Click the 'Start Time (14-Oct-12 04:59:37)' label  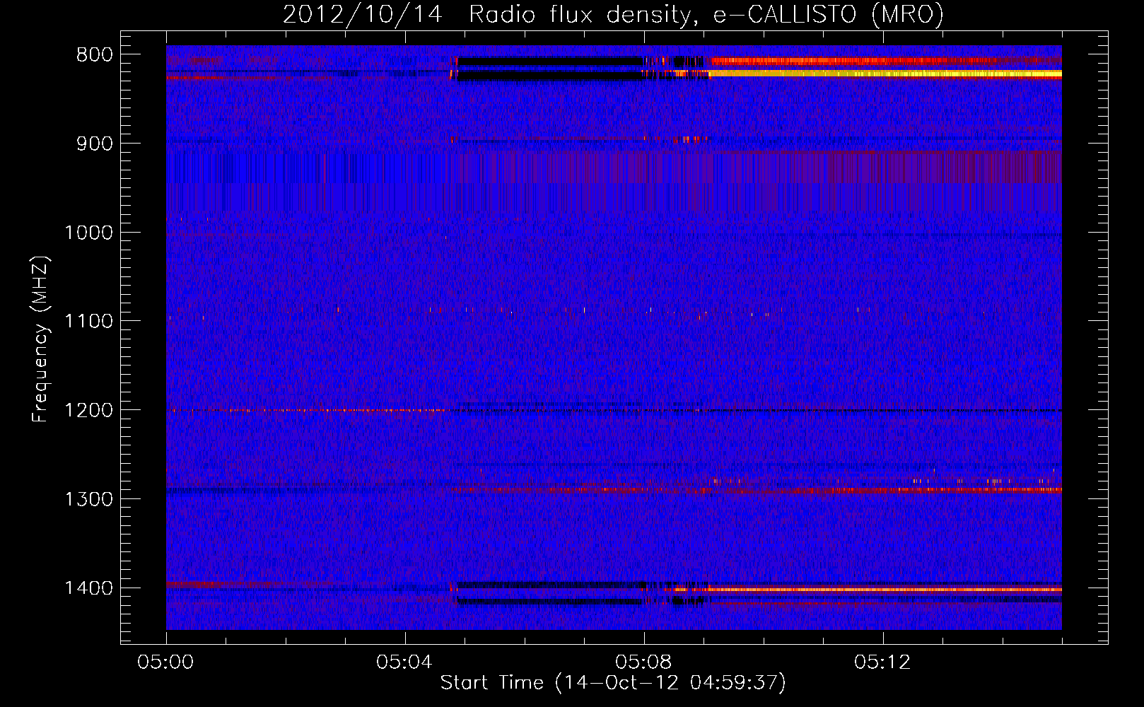[x=613, y=683]
